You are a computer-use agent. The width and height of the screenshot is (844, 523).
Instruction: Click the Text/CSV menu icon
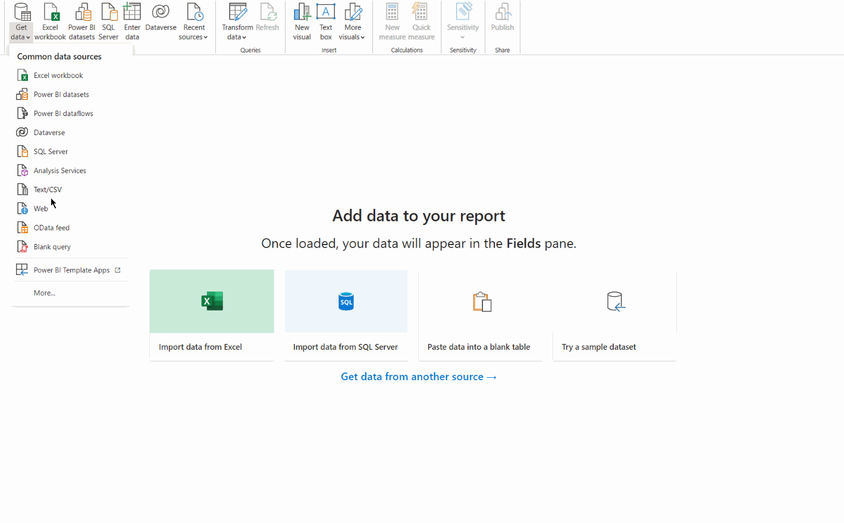(x=23, y=190)
